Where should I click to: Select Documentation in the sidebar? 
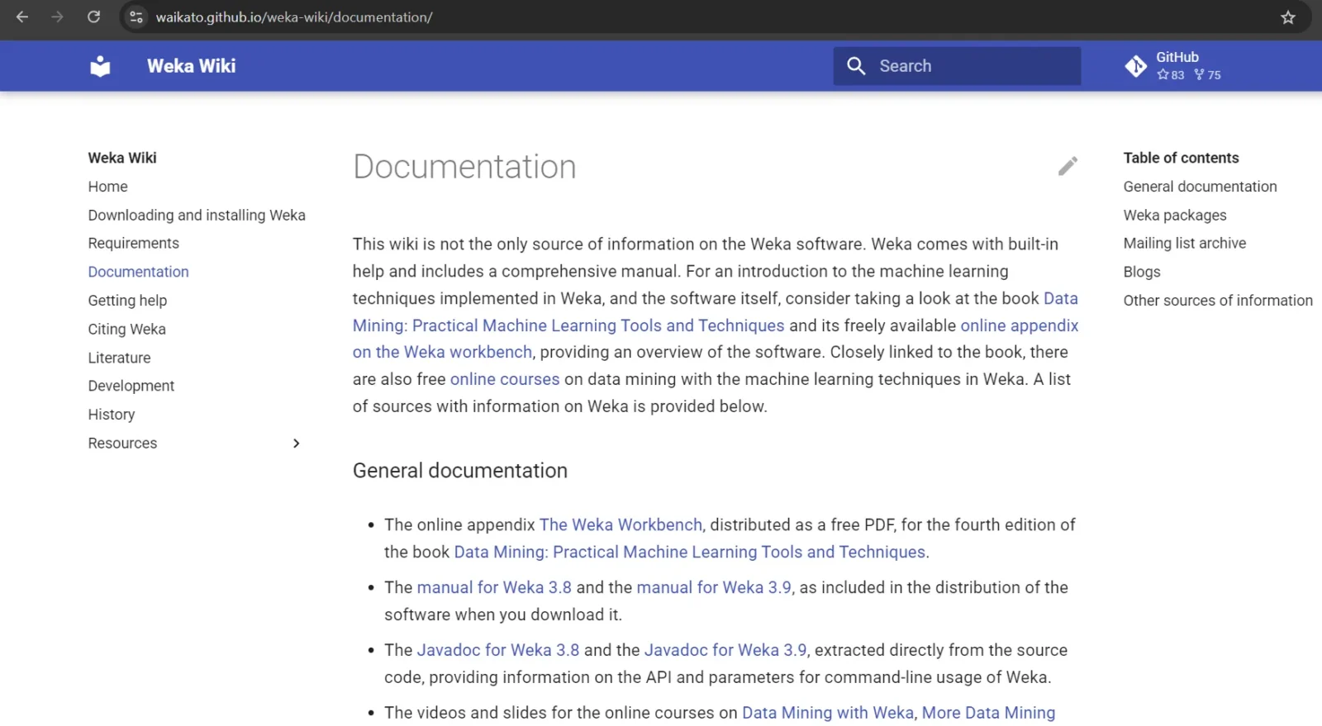(139, 272)
